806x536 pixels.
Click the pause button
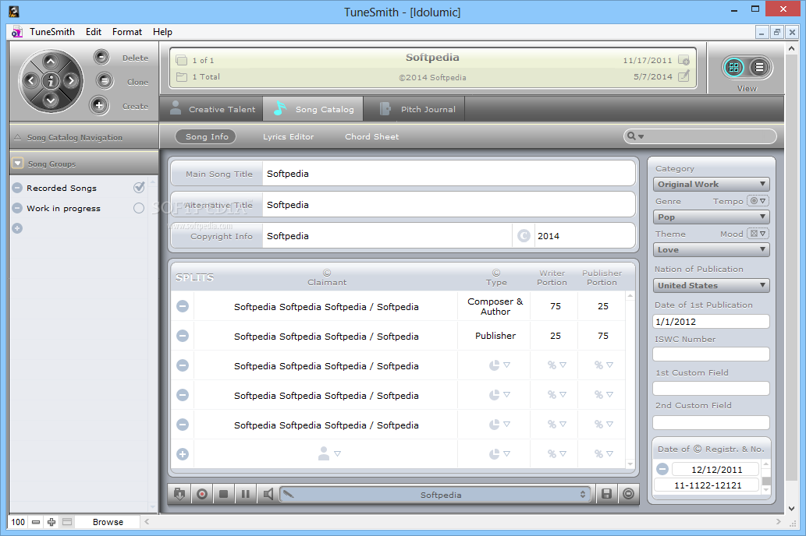click(246, 494)
